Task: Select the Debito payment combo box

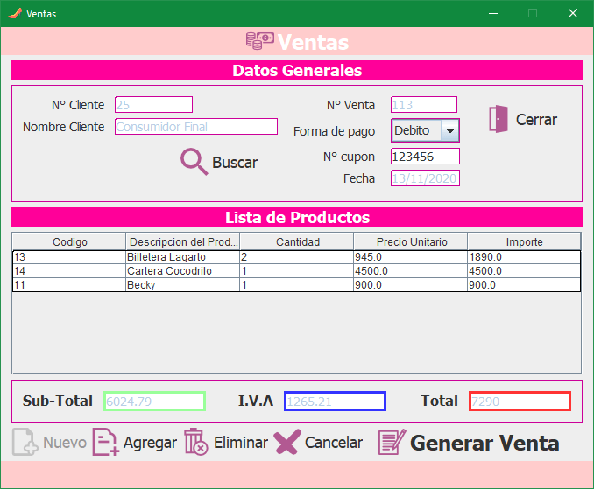Action: point(415,130)
